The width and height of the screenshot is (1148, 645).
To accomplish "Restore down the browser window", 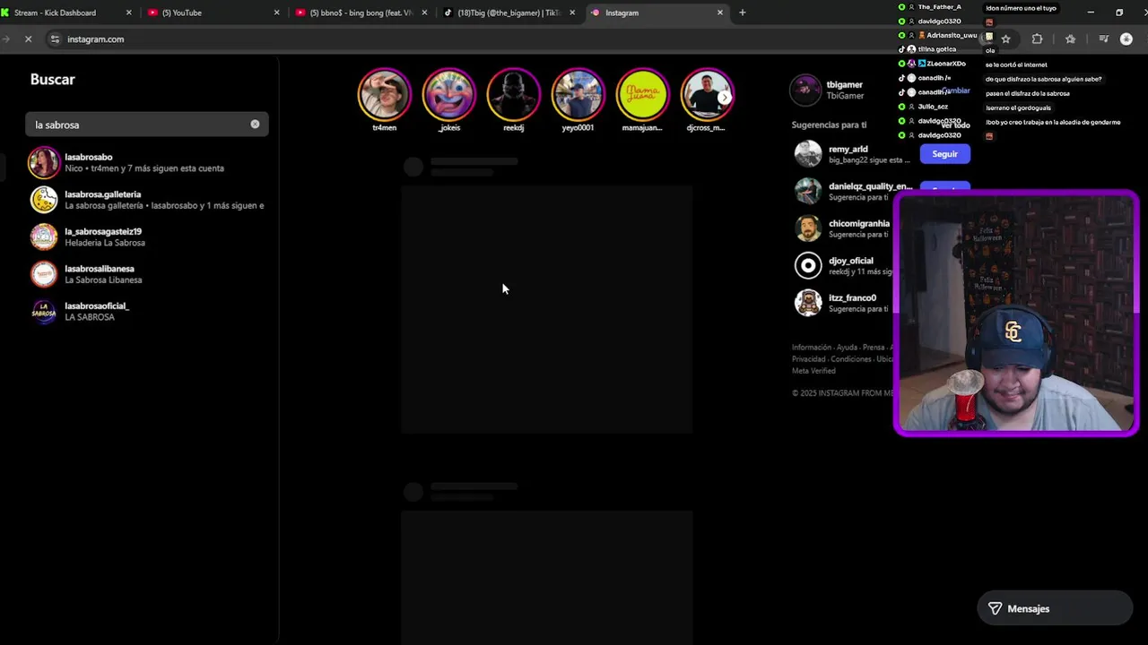I will coord(1119,13).
